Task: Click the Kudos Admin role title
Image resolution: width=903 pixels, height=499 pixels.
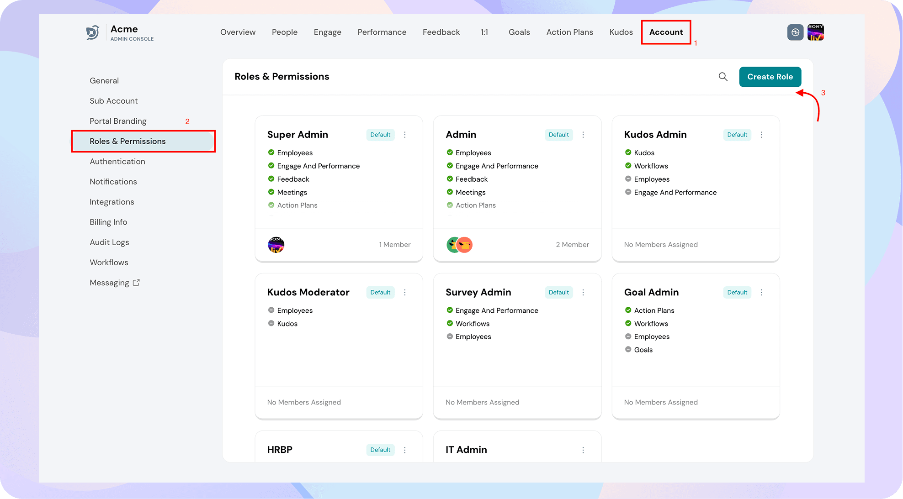Action: [655, 135]
